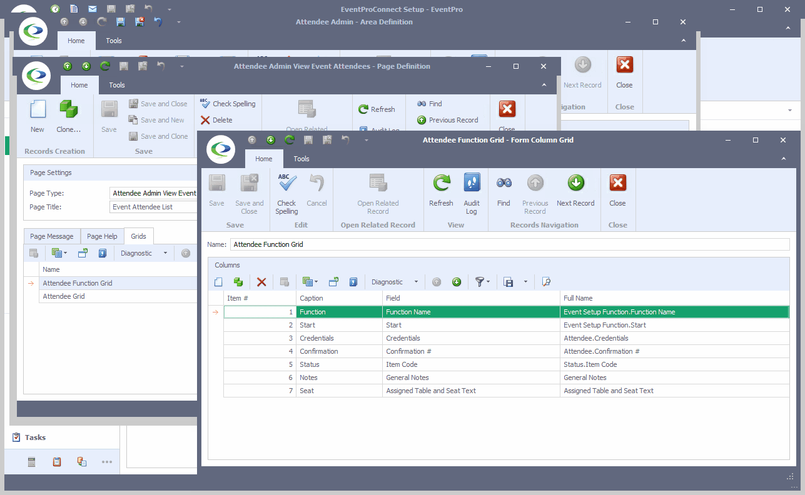Click Refresh in the Form Column Grid ribbon

tap(441, 190)
